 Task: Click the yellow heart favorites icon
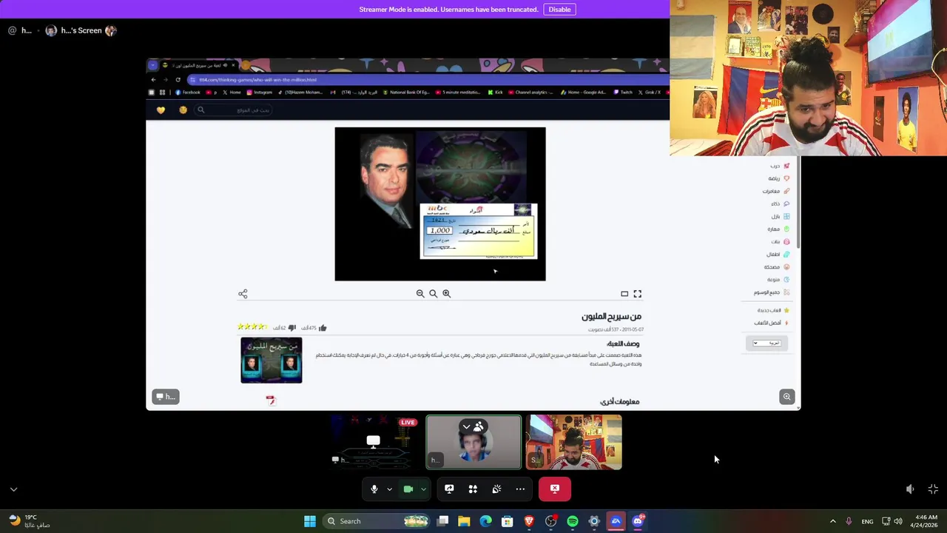[161, 110]
